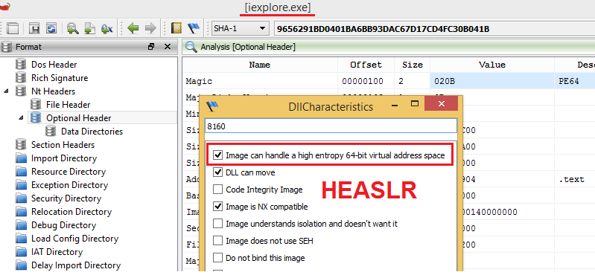Enable Code Integrity Image checkbox

pos(217,190)
